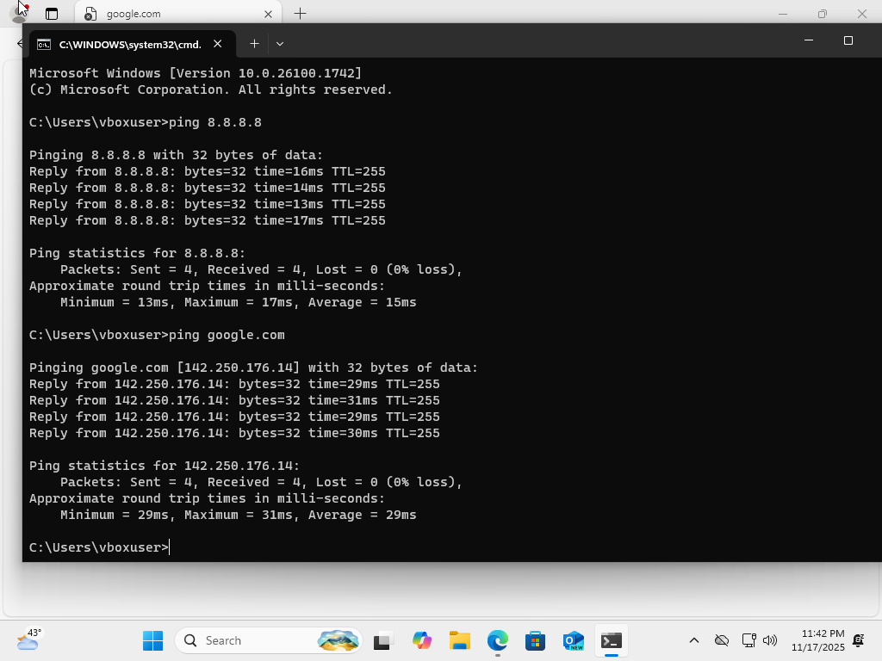Viewport: 882px width, 661px height.
Task: Open the Edge tab actions menu icon
Action: pos(52,14)
